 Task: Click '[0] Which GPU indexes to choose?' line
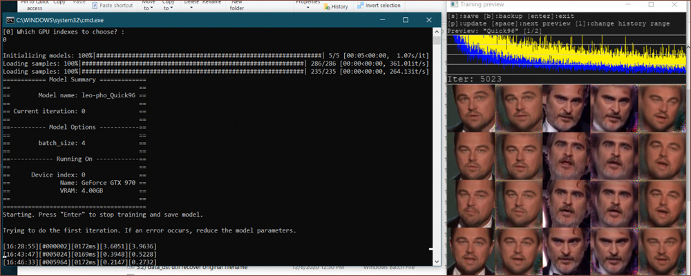(x=64, y=32)
